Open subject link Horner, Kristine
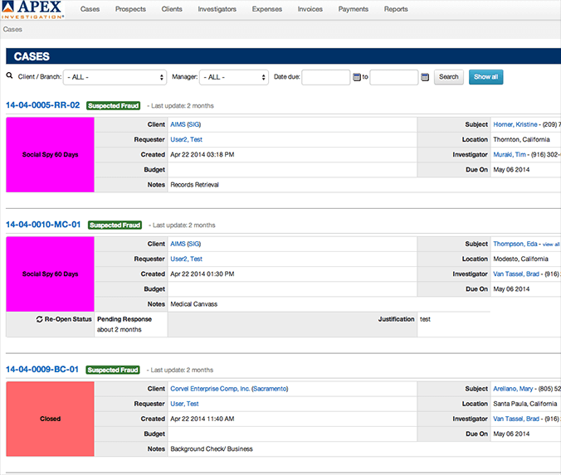Screen dimensions: 561x475 tap(515, 124)
